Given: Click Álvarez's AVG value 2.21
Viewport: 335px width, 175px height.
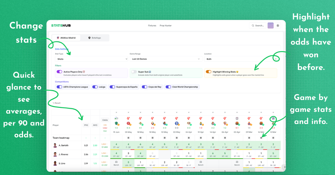Looking at the screenshot, I should pos(95,154).
